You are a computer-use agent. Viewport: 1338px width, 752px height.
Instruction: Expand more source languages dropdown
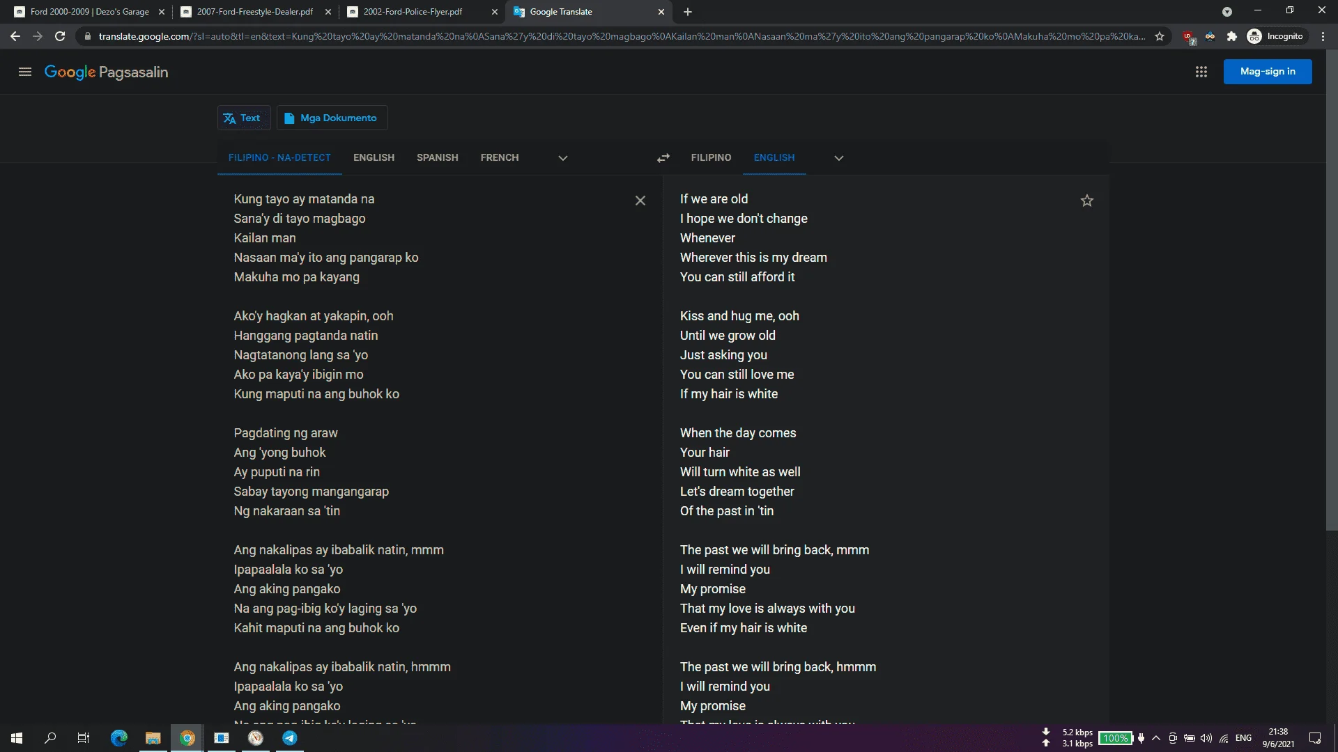tap(563, 158)
